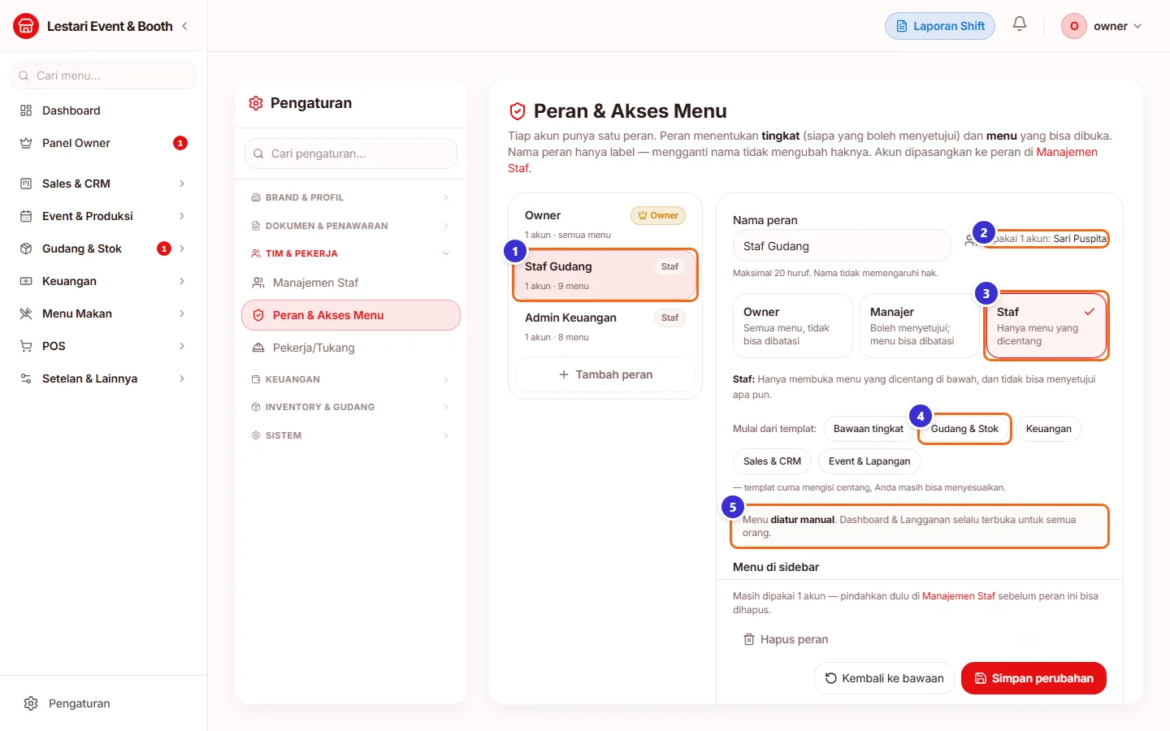Image resolution: width=1170 pixels, height=731 pixels.
Task: Expand the Sales & CRM sidebar menu
Action: tap(103, 184)
